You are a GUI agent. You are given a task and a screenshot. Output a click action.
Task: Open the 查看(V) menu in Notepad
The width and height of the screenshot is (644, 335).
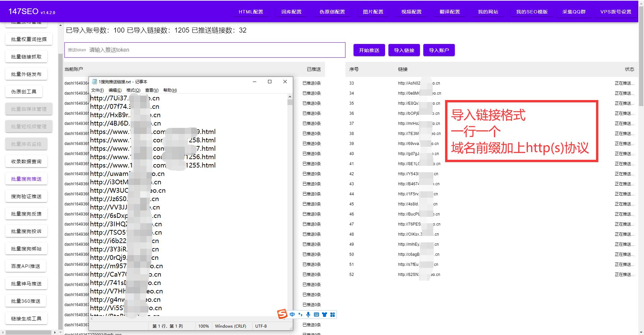(x=151, y=90)
